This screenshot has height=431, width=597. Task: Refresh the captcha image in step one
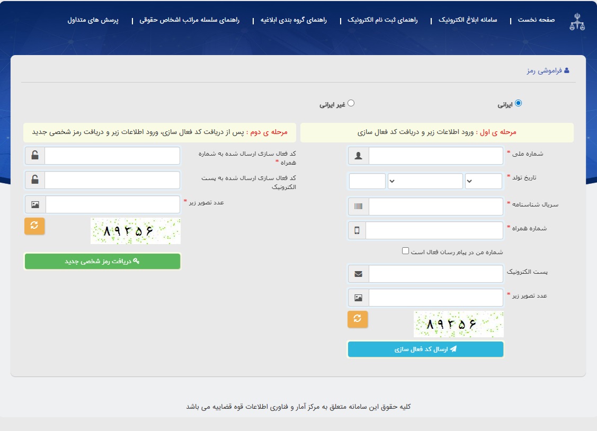click(358, 319)
